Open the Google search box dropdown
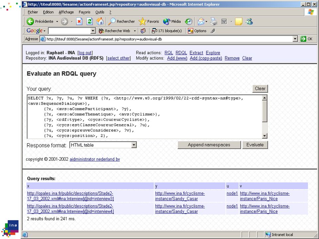This screenshot has width=319, height=239. [93, 31]
